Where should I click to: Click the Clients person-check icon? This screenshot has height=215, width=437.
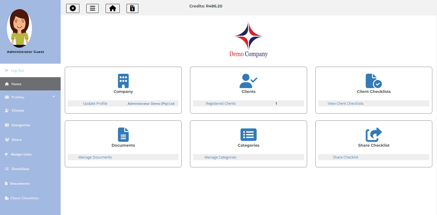248,81
